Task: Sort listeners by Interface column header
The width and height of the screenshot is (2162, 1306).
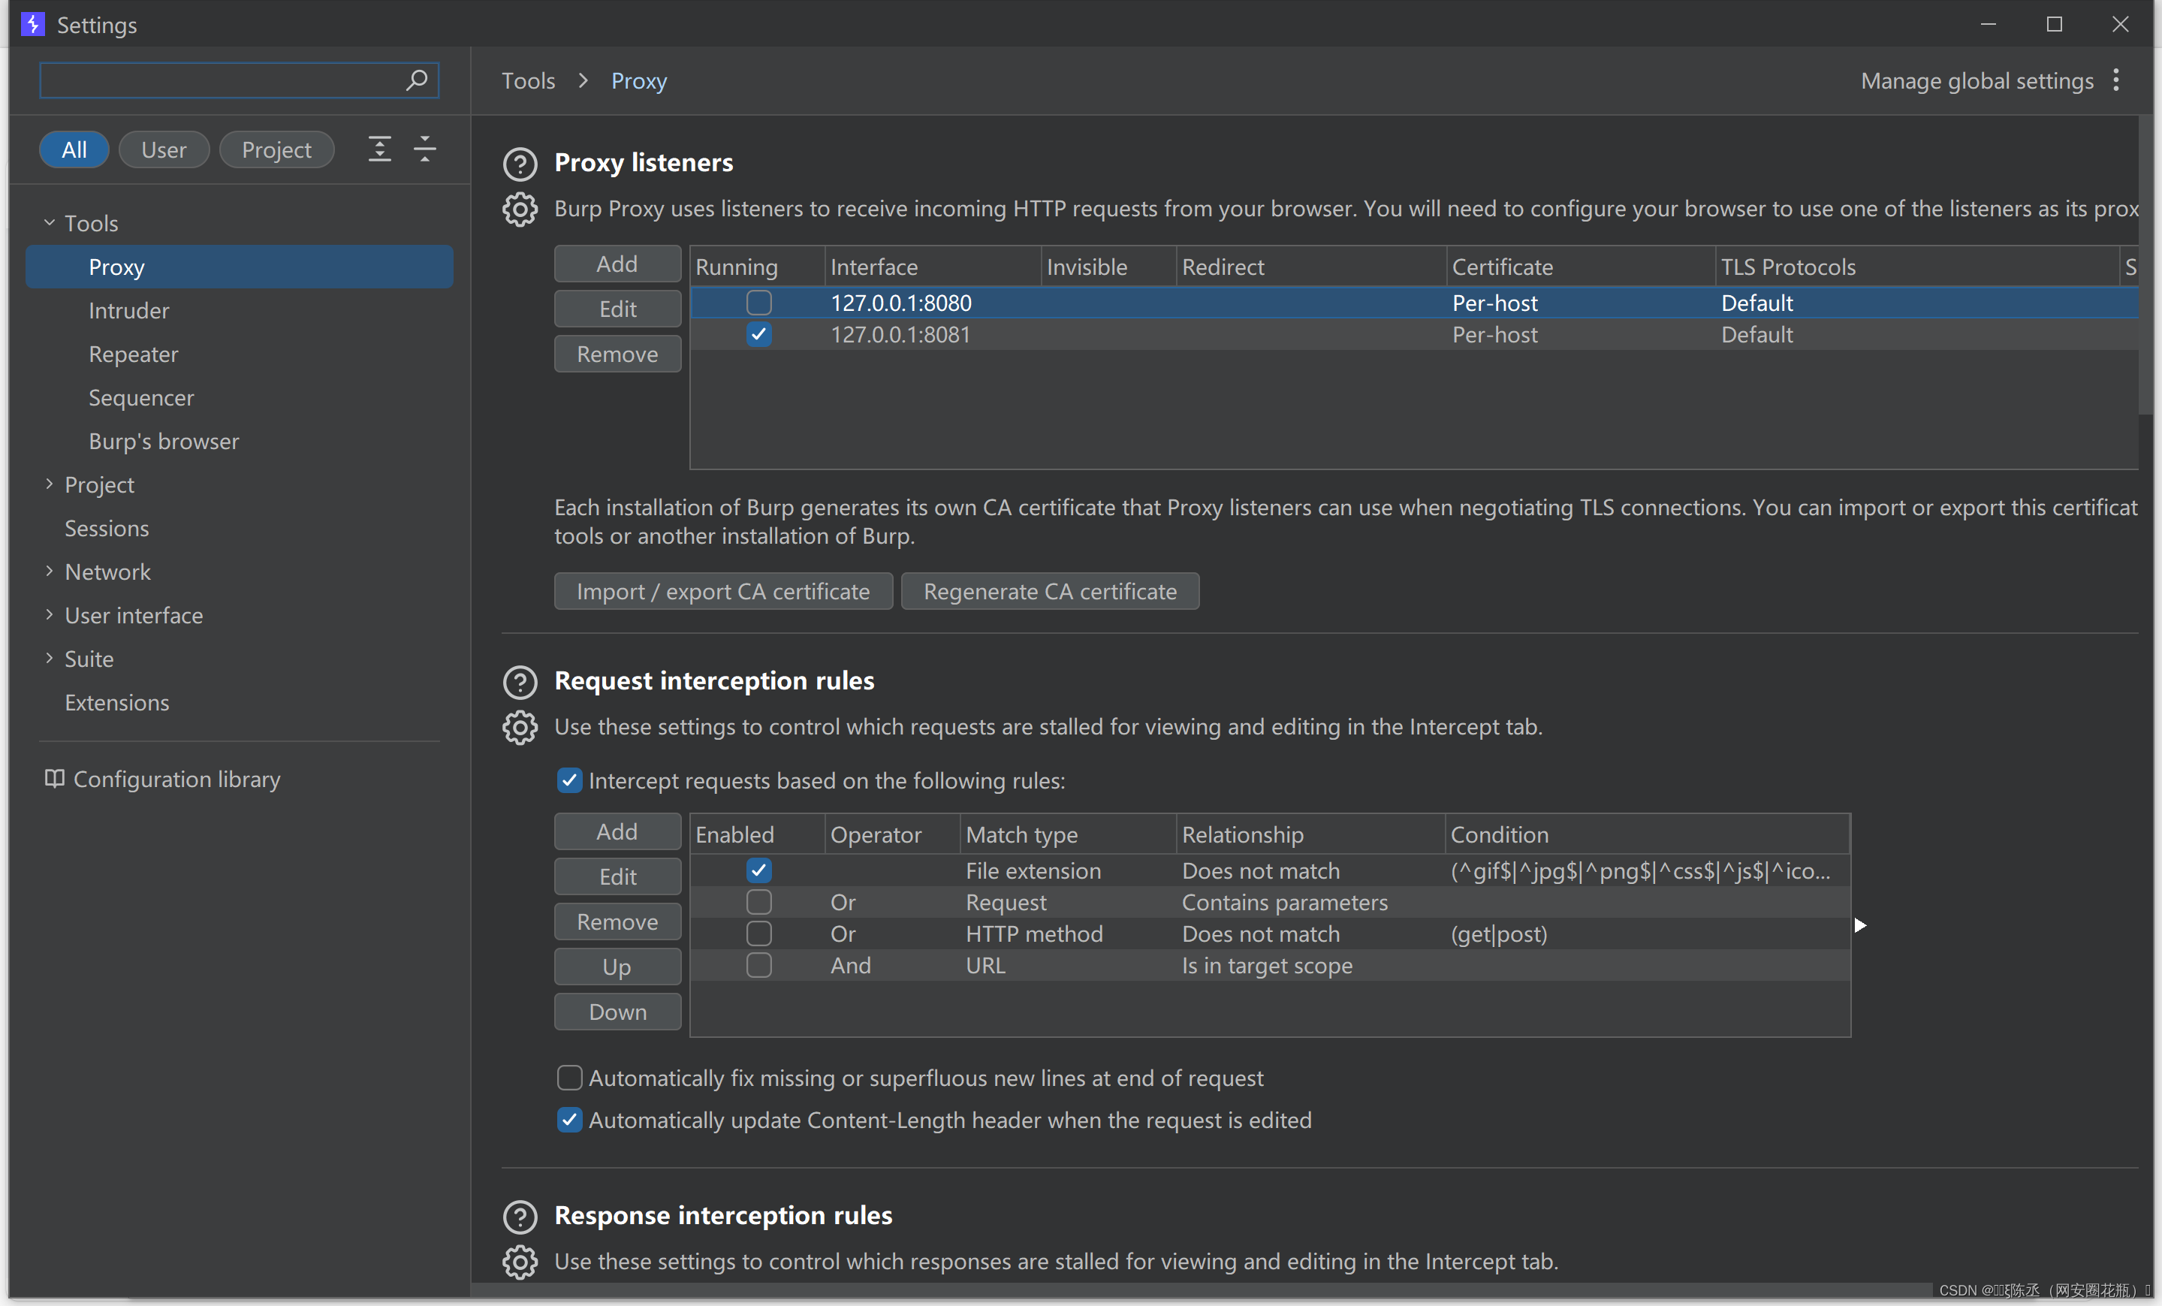Action: coord(933,267)
